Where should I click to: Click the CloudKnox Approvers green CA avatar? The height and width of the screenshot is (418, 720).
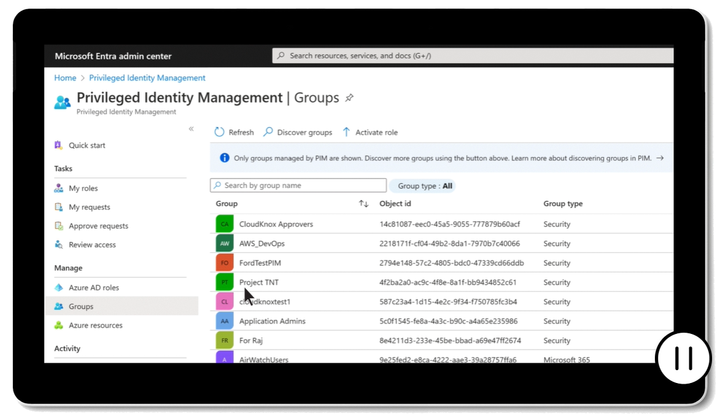pos(225,224)
